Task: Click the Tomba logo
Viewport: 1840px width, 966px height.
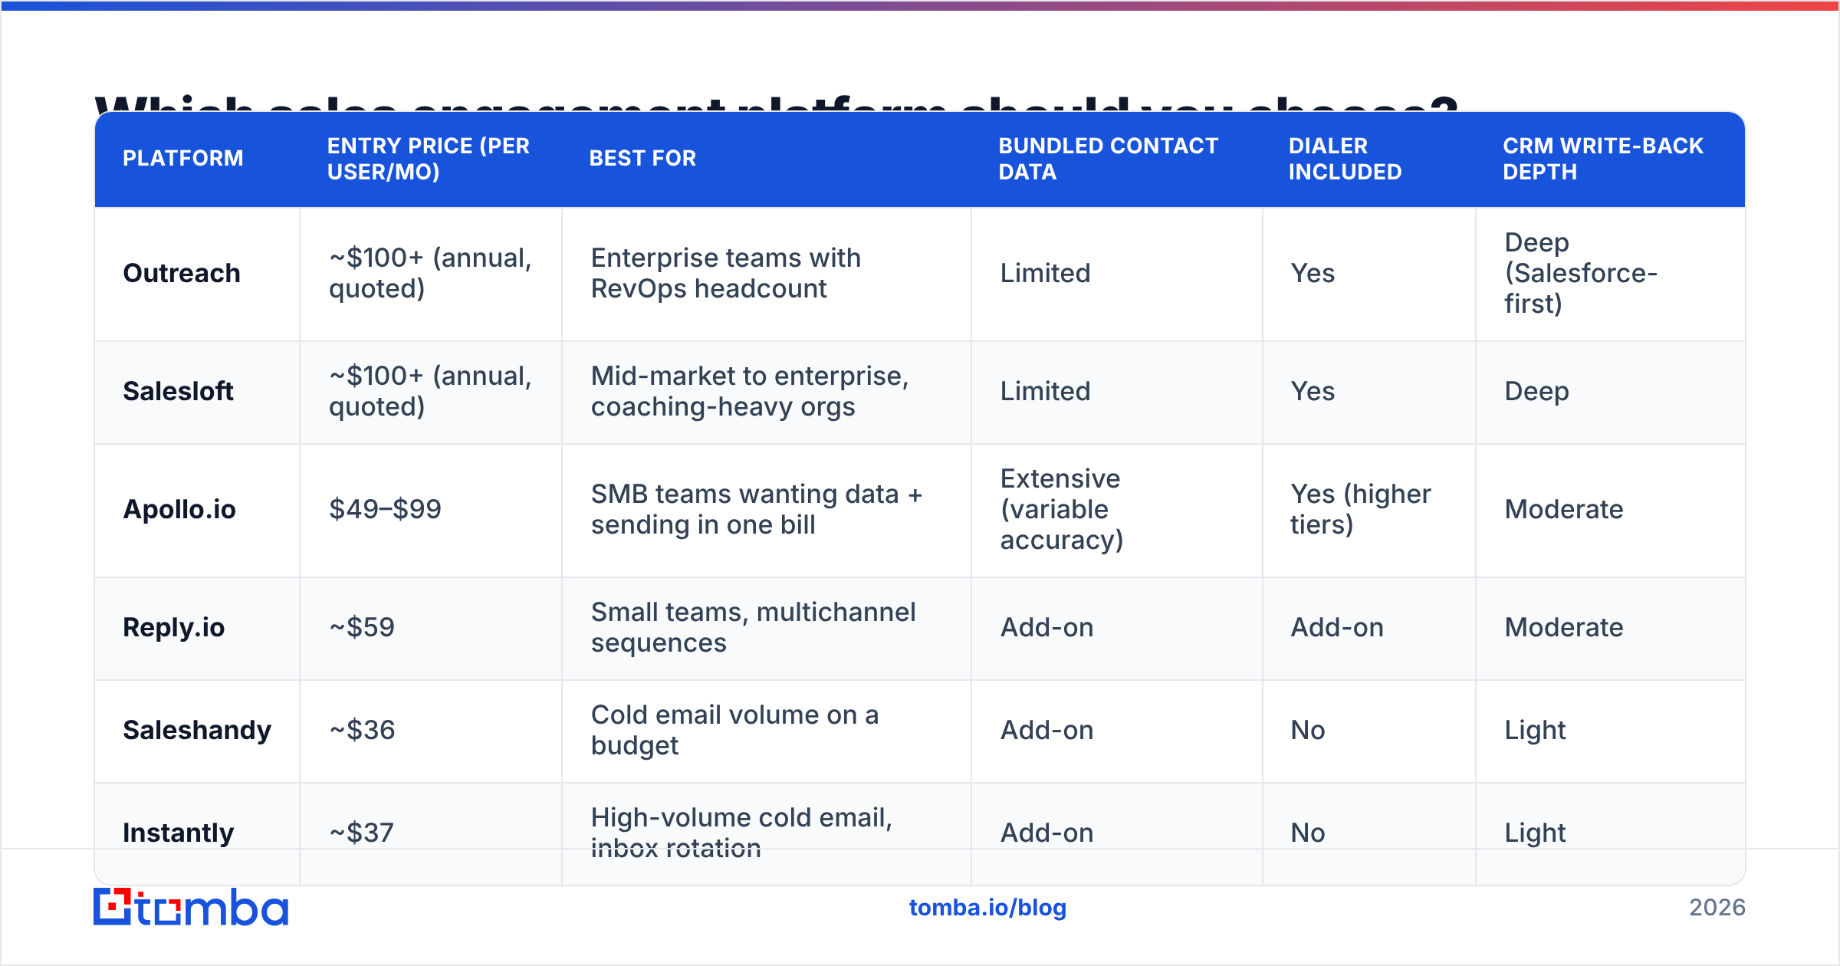Action: pyautogui.click(x=191, y=907)
